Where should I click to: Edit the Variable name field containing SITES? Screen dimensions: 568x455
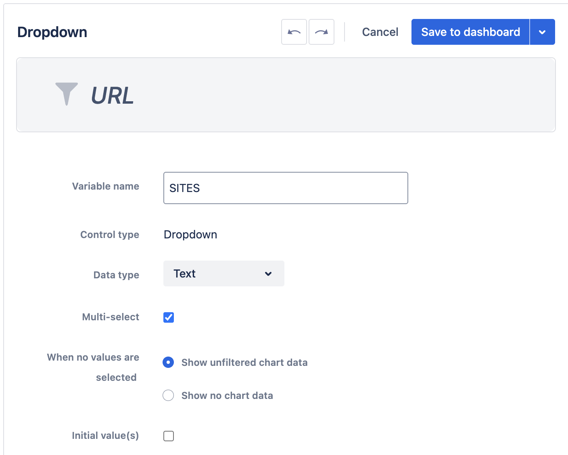point(286,188)
